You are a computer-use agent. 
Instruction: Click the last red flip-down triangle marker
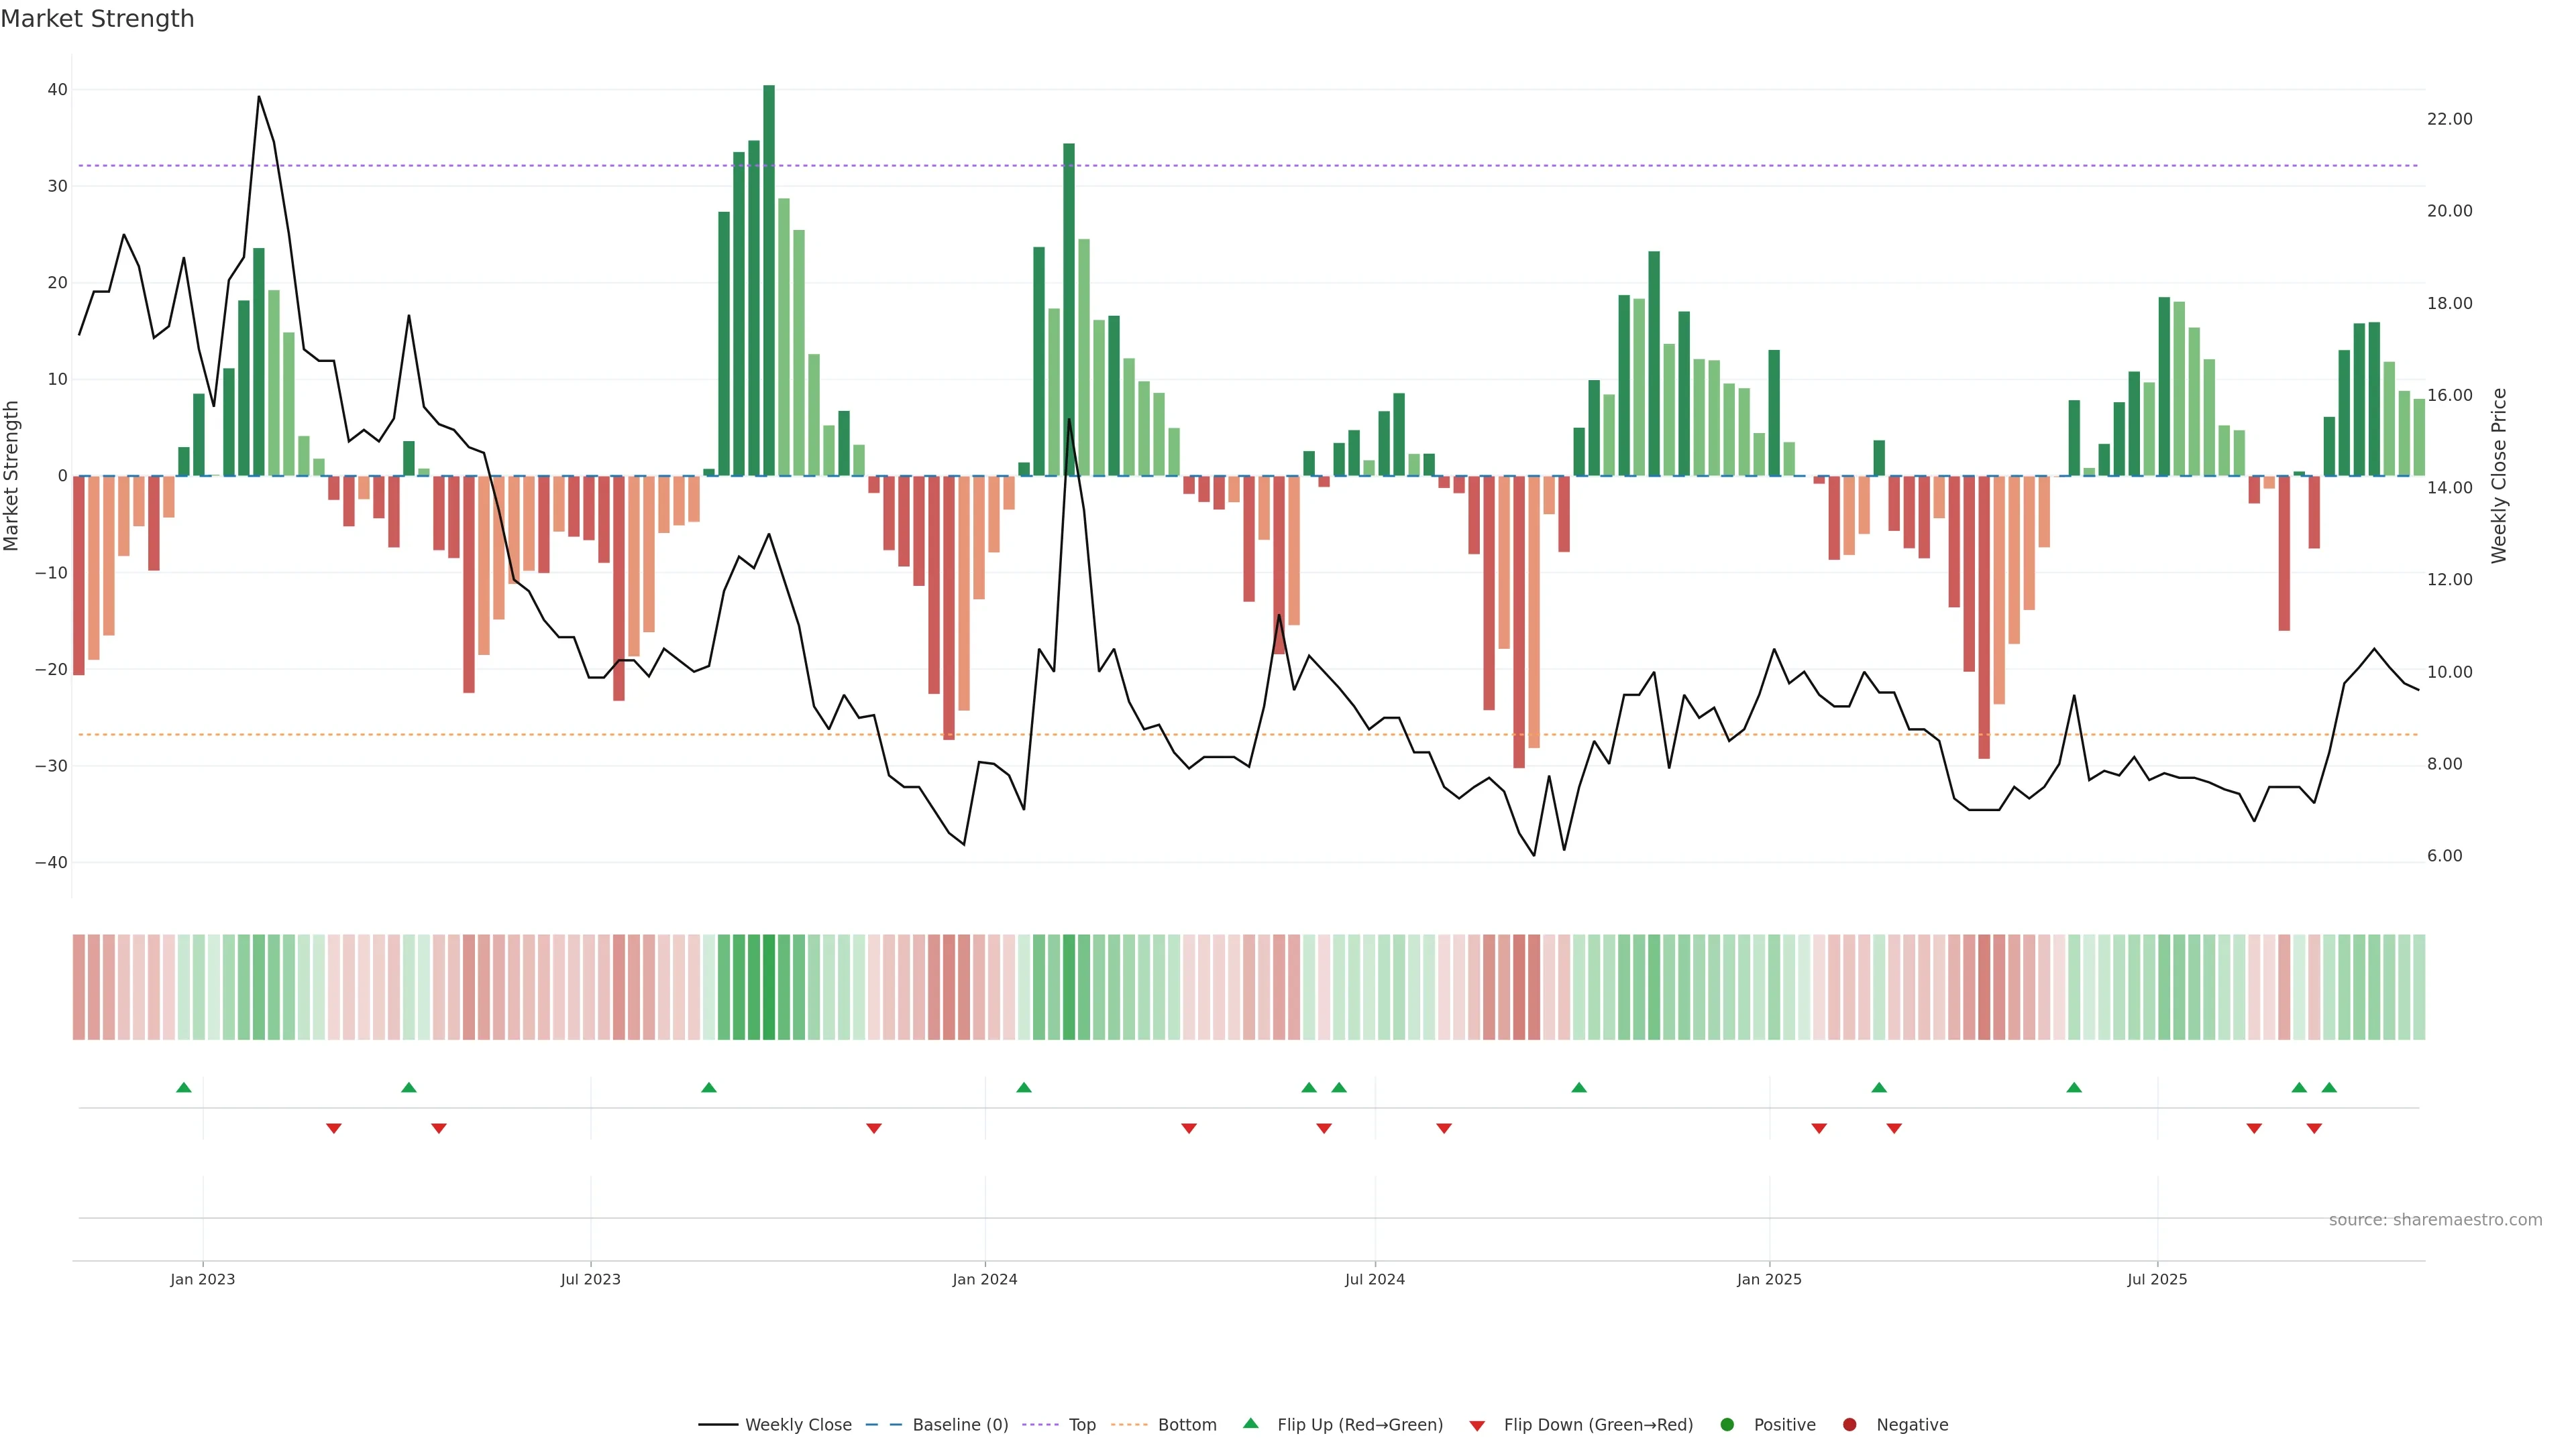2314,1128
